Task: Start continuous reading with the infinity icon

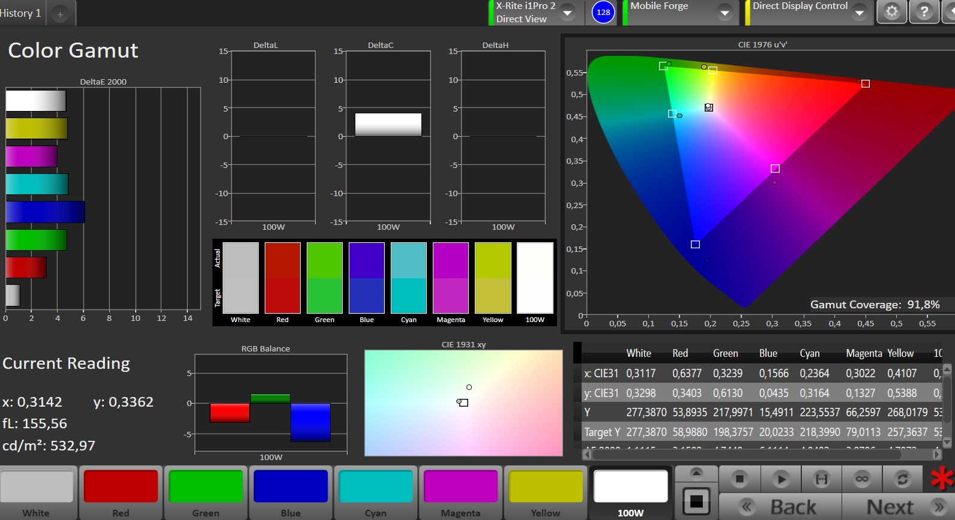Action: (x=862, y=479)
